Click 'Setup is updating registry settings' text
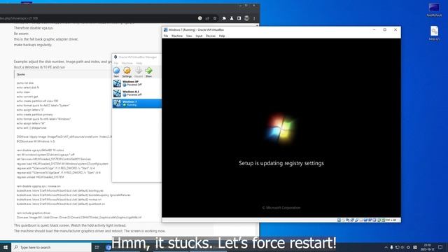Viewport: 448px width, 252px height. [x=281, y=163]
